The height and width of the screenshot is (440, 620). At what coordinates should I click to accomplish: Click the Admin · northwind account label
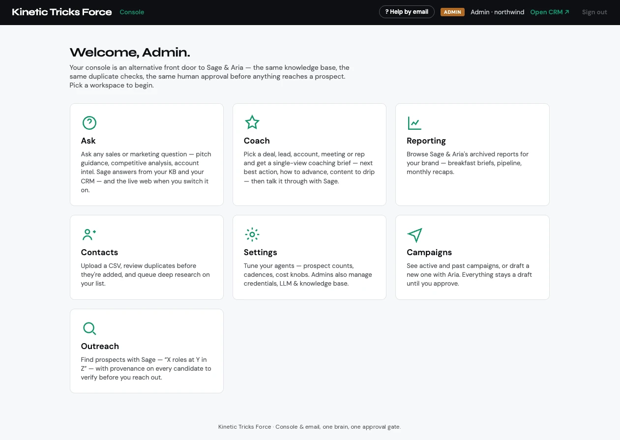(x=497, y=12)
